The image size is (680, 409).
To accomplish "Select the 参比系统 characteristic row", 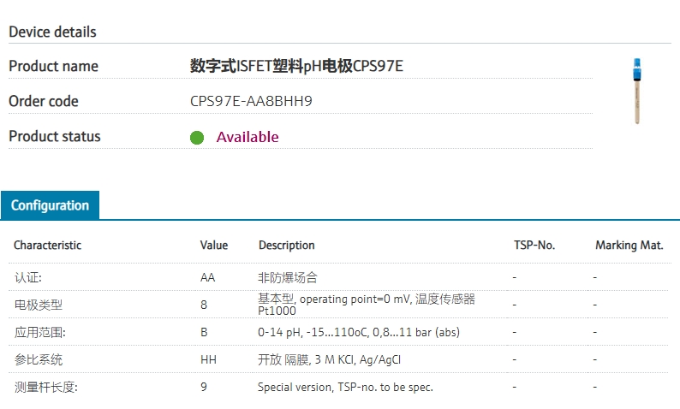I will (39, 359).
